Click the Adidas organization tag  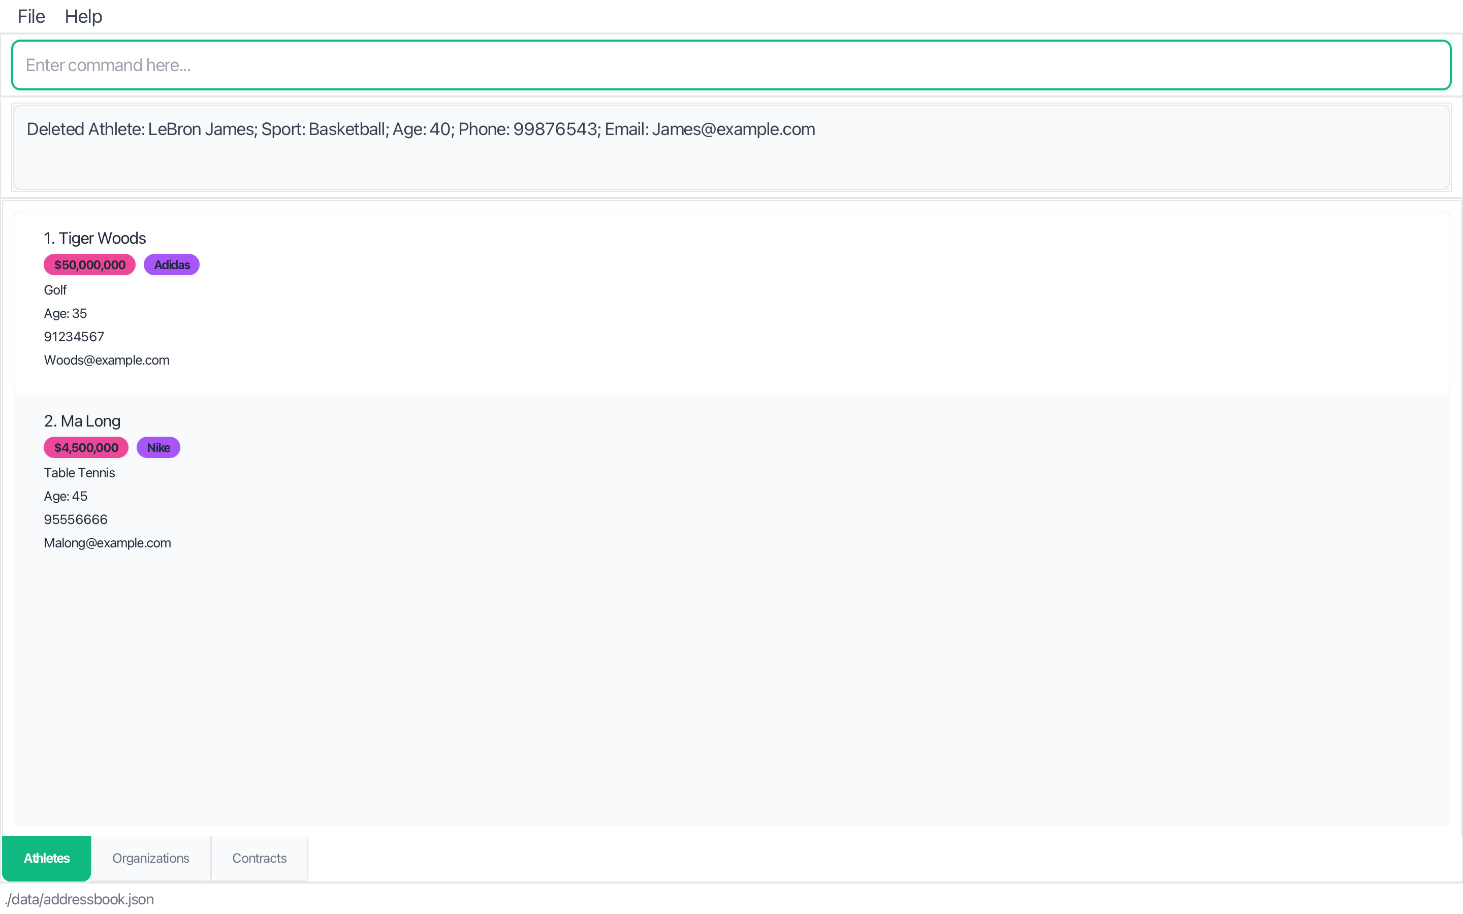point(172,265)
